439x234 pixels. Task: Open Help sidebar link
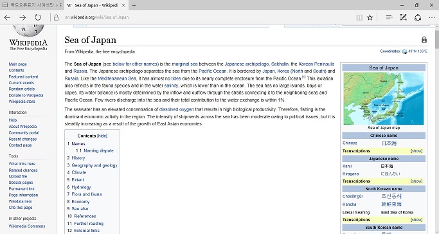(x=13, y=120)
